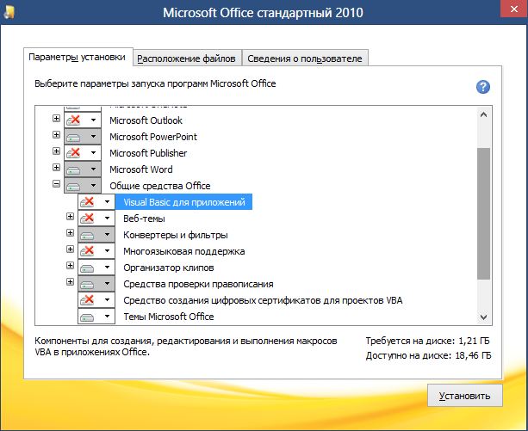The width and height of the screenshot is (528, 431).
Task: Open dropdown arrow for Visual Basic для приложений
Action: pyautogui.click(x=107, y=201)
